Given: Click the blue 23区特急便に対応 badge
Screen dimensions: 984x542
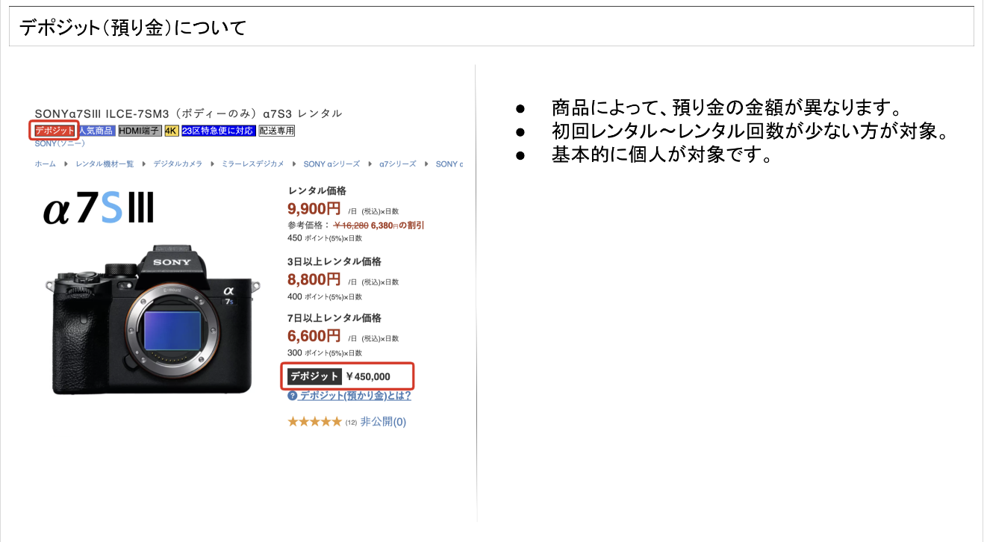Looking at the screenshot, I should pos(218,131).
